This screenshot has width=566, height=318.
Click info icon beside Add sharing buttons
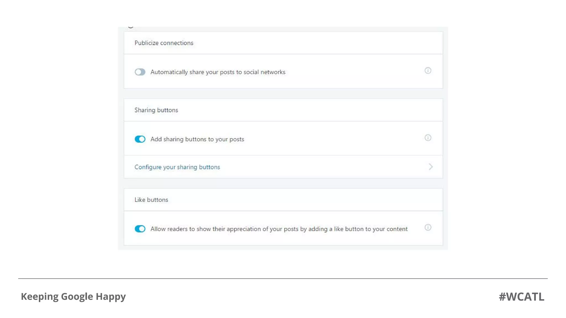coord(428,138)
